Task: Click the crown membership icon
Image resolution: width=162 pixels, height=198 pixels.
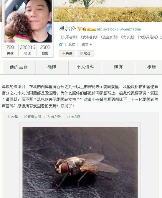Action: point(84,29)
